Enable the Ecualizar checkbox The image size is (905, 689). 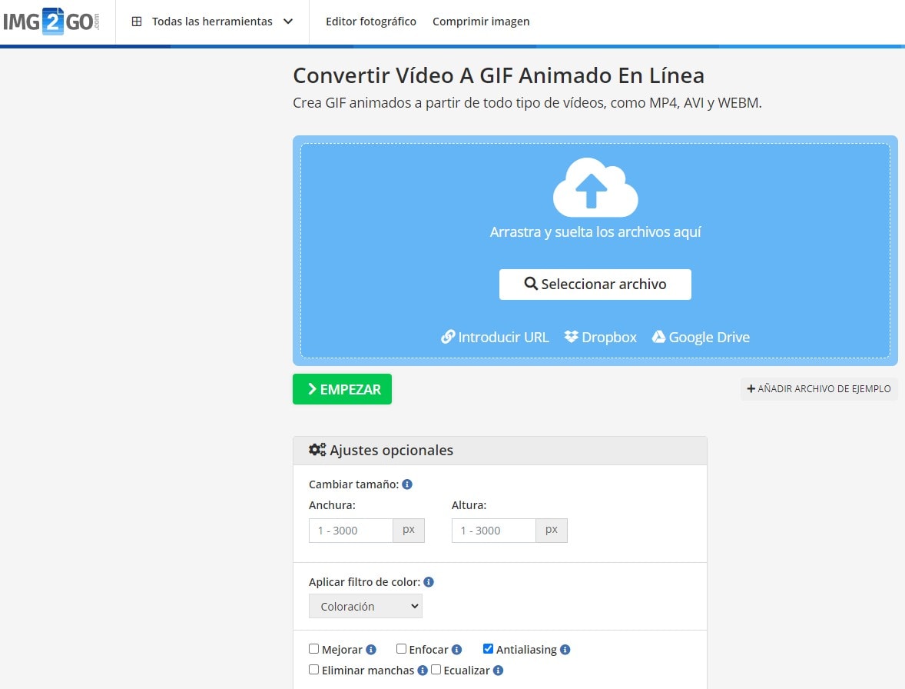(x=436, y=670)
